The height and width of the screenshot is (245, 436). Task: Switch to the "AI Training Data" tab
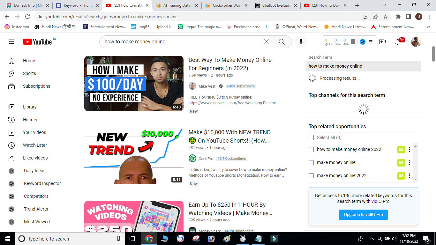(x=177, y=5)
